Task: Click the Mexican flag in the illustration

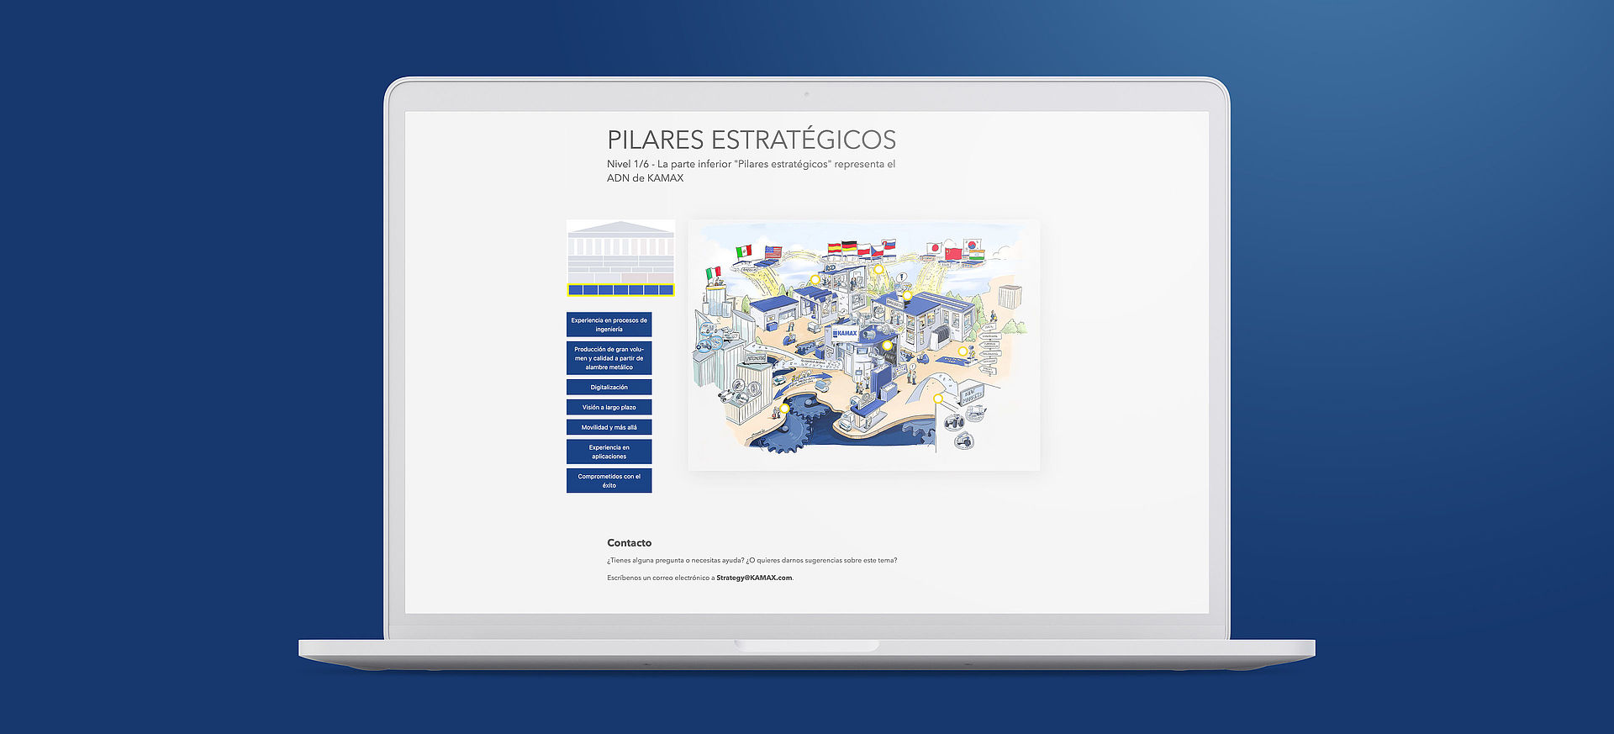Action: click(x=743, y=251)
